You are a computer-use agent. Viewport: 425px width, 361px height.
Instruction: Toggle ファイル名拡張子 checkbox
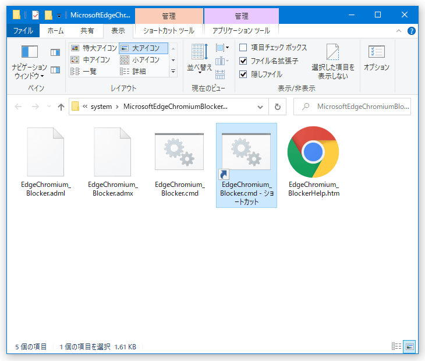pos(243,61)
